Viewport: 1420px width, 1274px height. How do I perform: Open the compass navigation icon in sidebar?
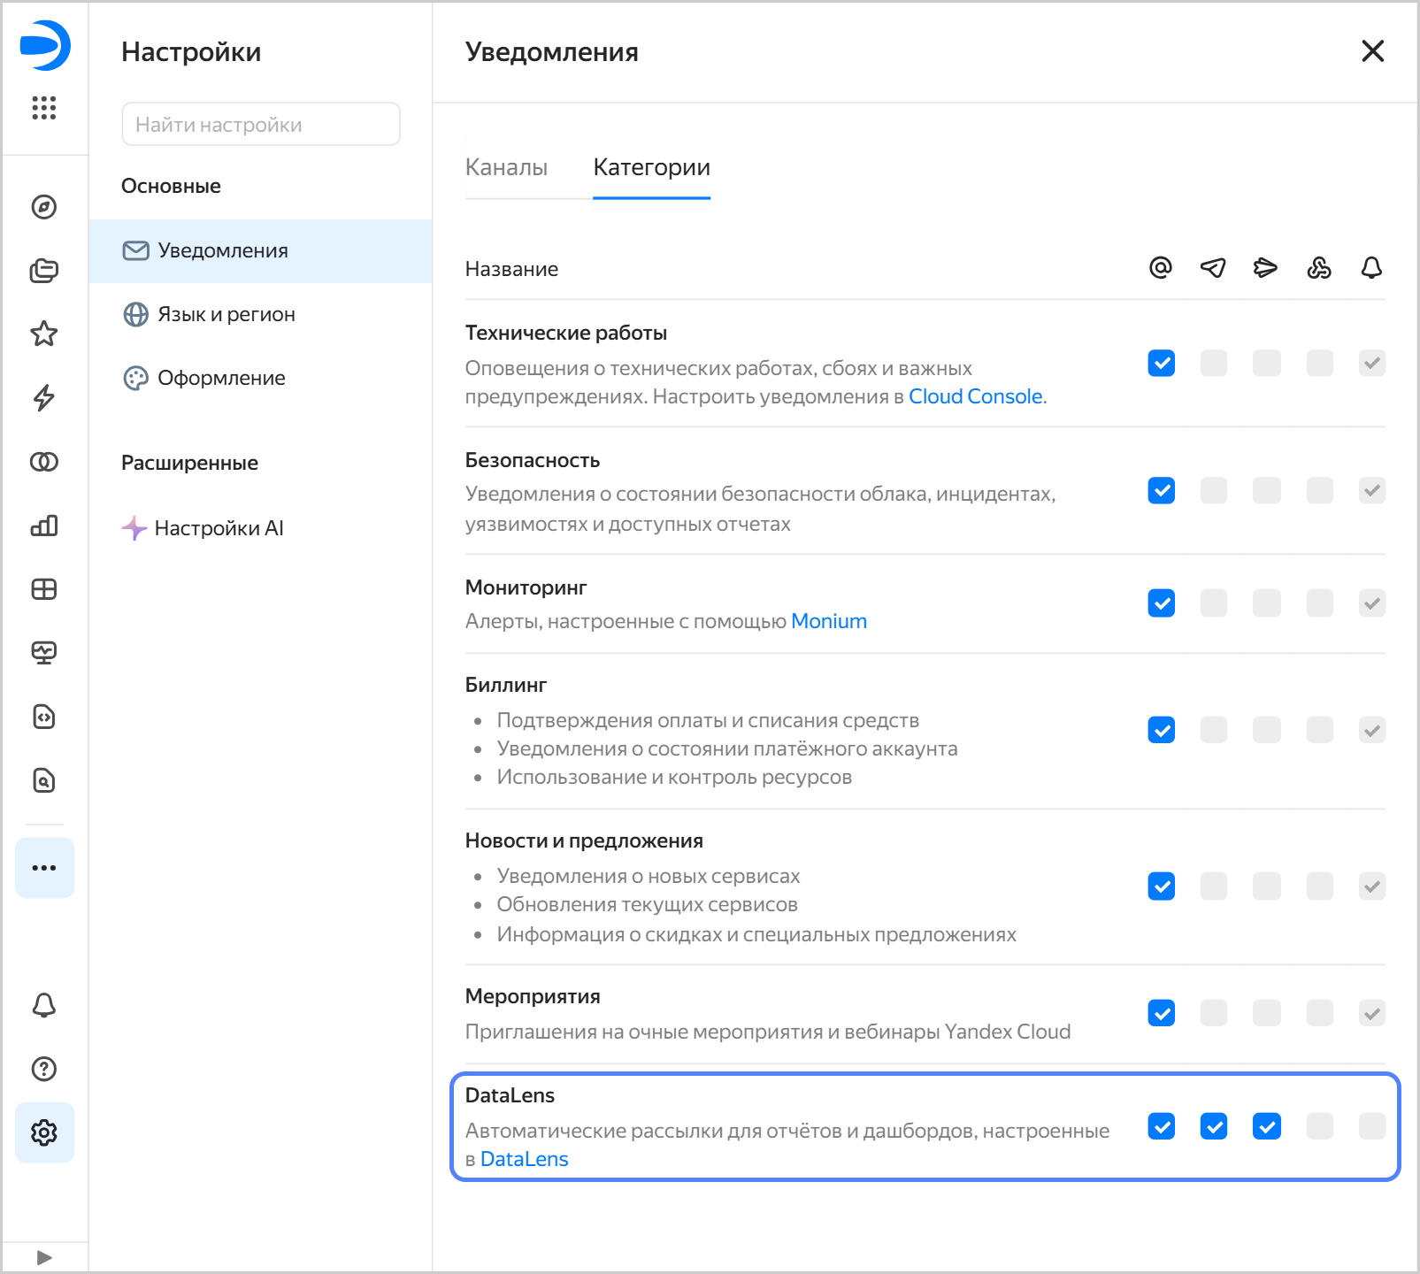[x=44, y=207]
